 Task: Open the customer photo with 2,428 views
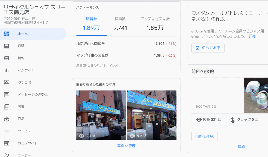[x=101, y=115]
